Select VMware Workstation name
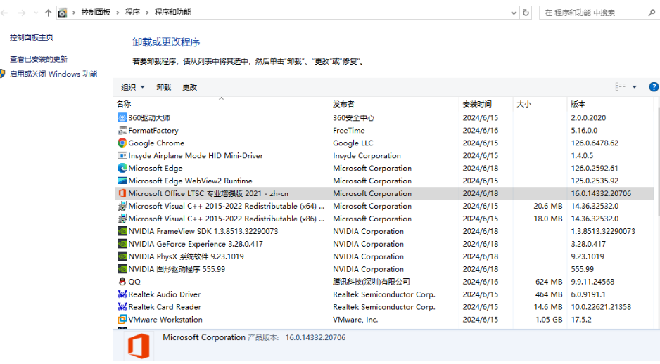 pyautogui.click(x=165, y=320)
